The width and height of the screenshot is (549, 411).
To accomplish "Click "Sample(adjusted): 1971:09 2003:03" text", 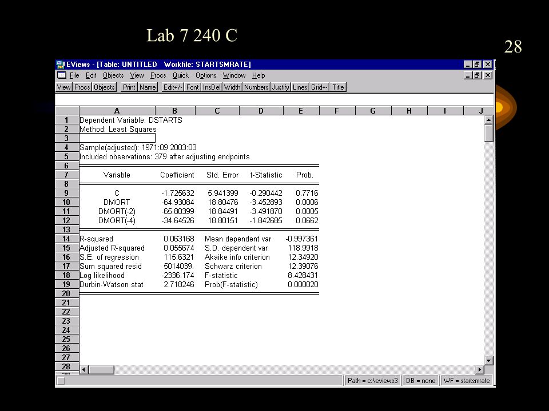I will tap(138, 147).
